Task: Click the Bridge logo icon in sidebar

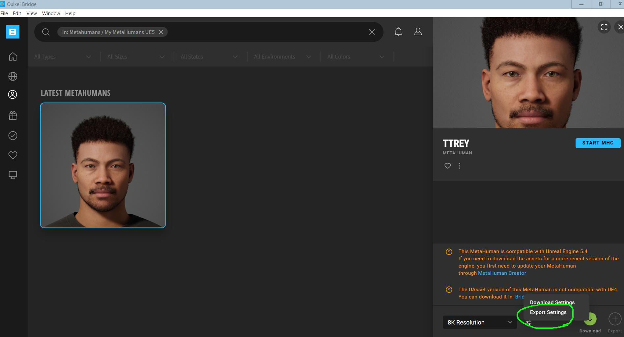Action: tap(13, 32)
